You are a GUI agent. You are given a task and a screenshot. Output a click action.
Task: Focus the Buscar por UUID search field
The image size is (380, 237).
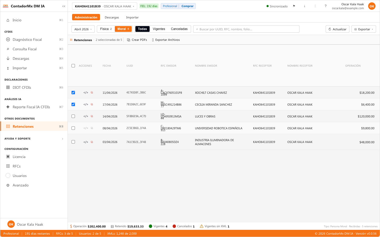pyautogui.click(x=246, y=29)
